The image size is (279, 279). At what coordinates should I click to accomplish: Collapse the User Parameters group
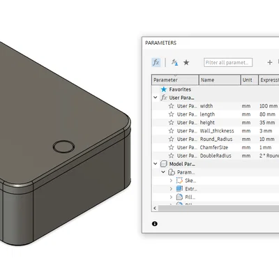[x=156, y=98]
